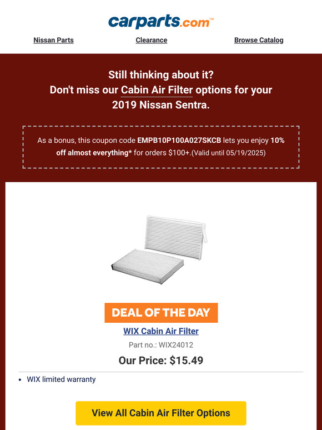Click the orange Deal of the Day badge
This screenshot has width=322, height=430.
click(161, 313)
